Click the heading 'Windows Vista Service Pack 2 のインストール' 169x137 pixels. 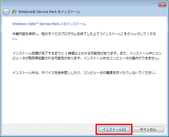49,24
